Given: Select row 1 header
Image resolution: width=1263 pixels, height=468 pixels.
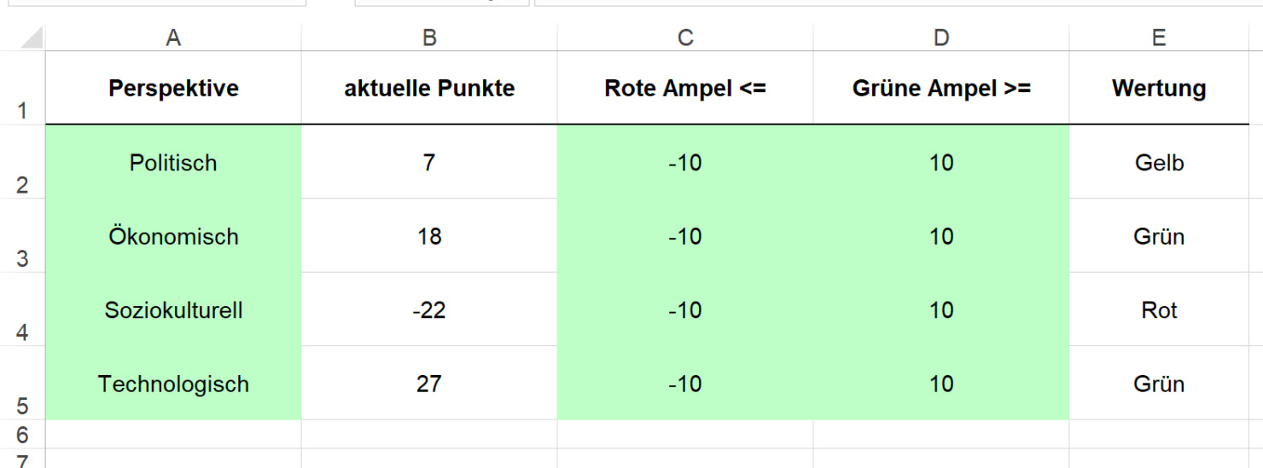Looking at the screenshot, I should pos(22,89).
